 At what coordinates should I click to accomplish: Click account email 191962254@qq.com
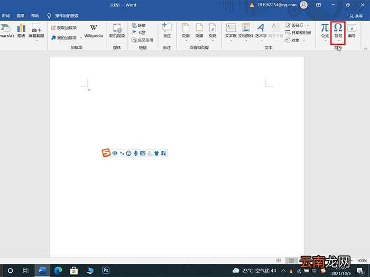pyautogui.click(x=277, y=5)
